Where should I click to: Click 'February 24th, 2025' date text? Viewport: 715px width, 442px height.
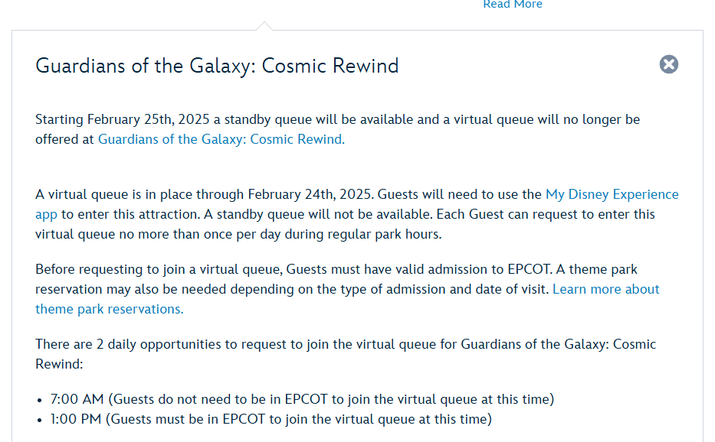point(310,195)
